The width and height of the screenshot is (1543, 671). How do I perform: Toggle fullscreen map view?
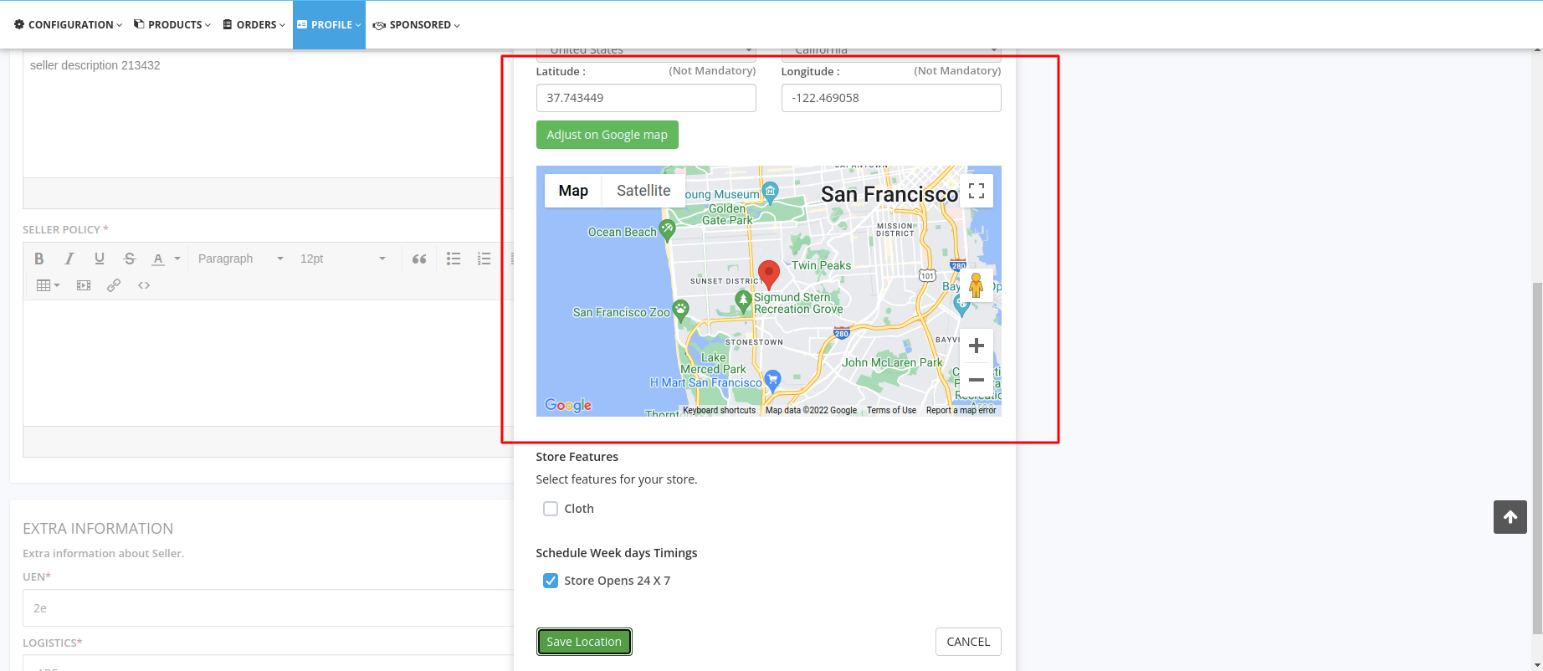976,191
